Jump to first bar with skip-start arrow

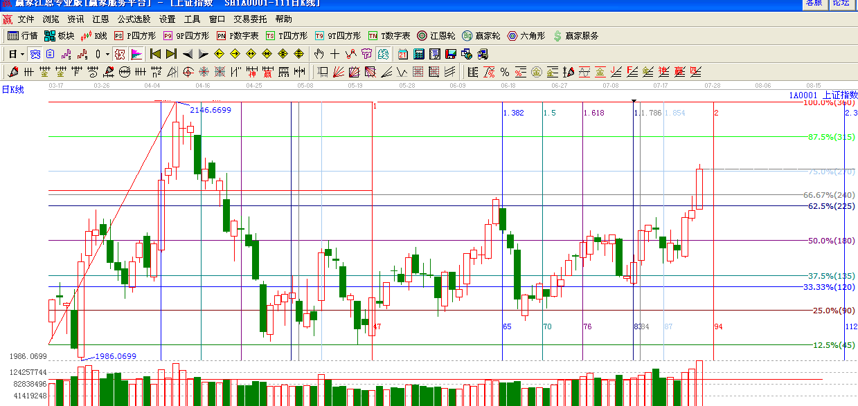point(156,54)
